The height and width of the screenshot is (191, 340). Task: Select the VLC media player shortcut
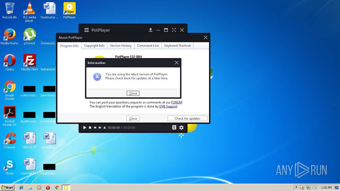(x=29, y=12)
